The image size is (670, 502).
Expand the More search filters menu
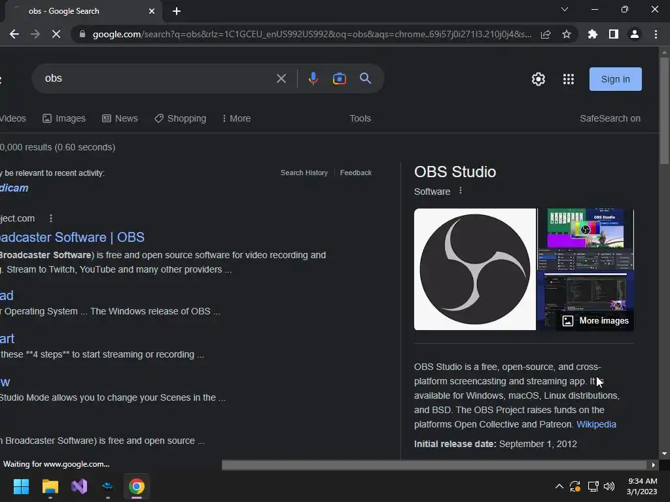pyautogui.click(x=236, y=119)
